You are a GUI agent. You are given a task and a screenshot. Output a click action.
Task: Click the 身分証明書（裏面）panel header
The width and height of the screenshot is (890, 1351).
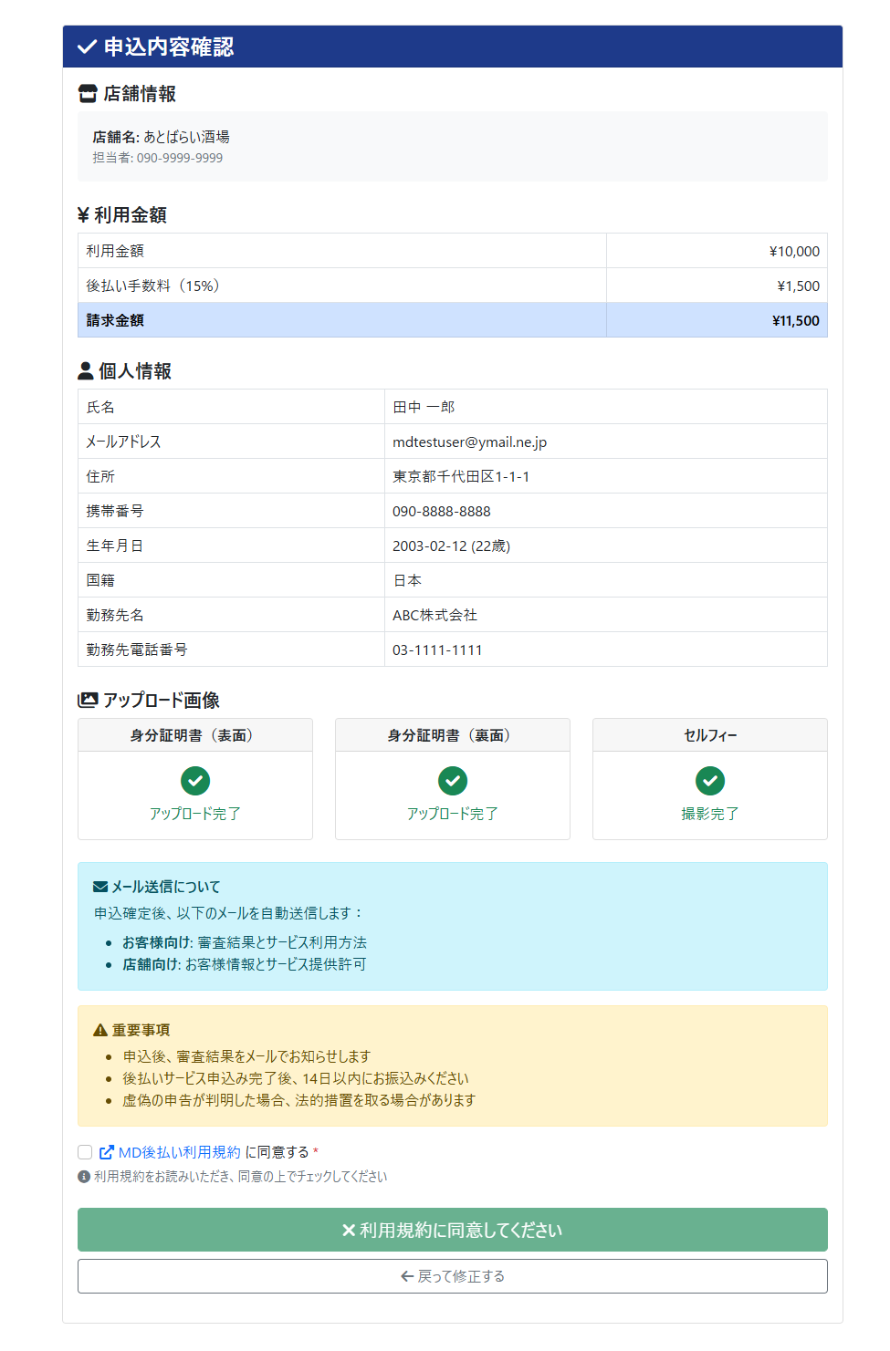click(x=452, y=734)
